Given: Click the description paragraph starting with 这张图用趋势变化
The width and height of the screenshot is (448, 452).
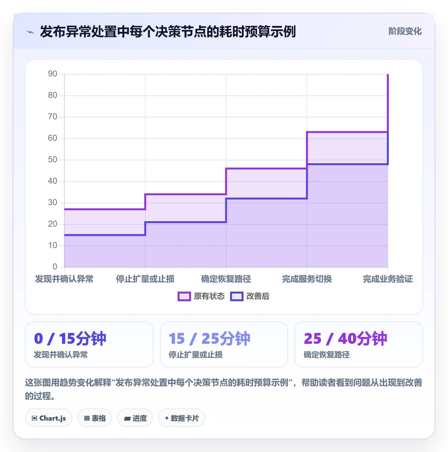Looking at the screenshot, I should [224, 389].
